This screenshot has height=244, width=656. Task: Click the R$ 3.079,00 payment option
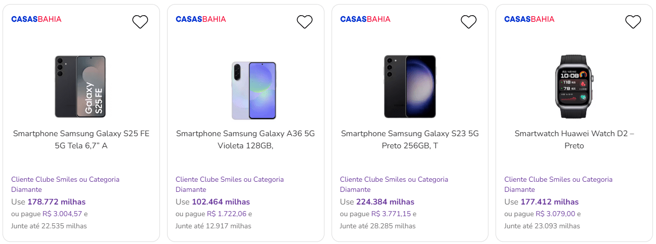pos(557,214)
